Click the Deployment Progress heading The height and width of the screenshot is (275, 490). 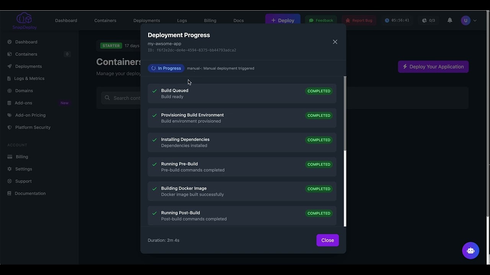(x=179, y=35)
